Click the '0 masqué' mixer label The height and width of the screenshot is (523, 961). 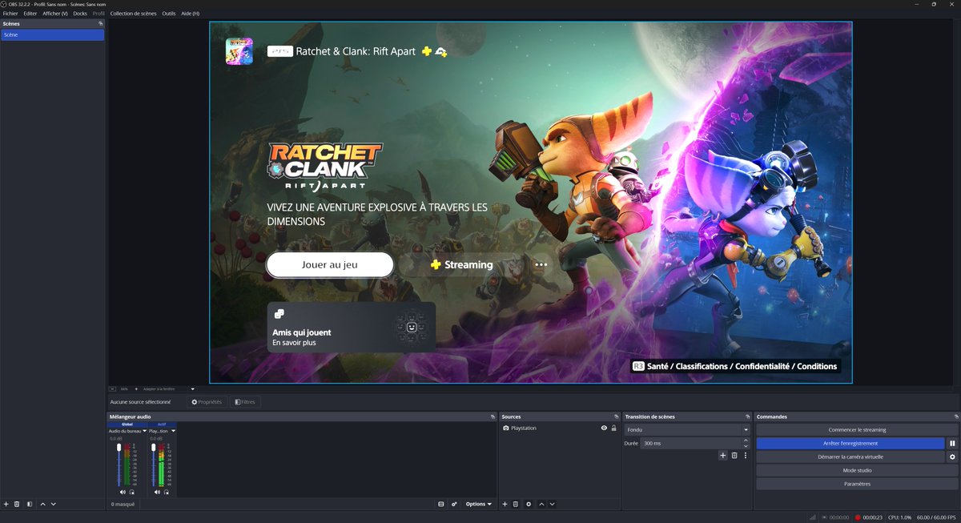[x=123, y=504]
